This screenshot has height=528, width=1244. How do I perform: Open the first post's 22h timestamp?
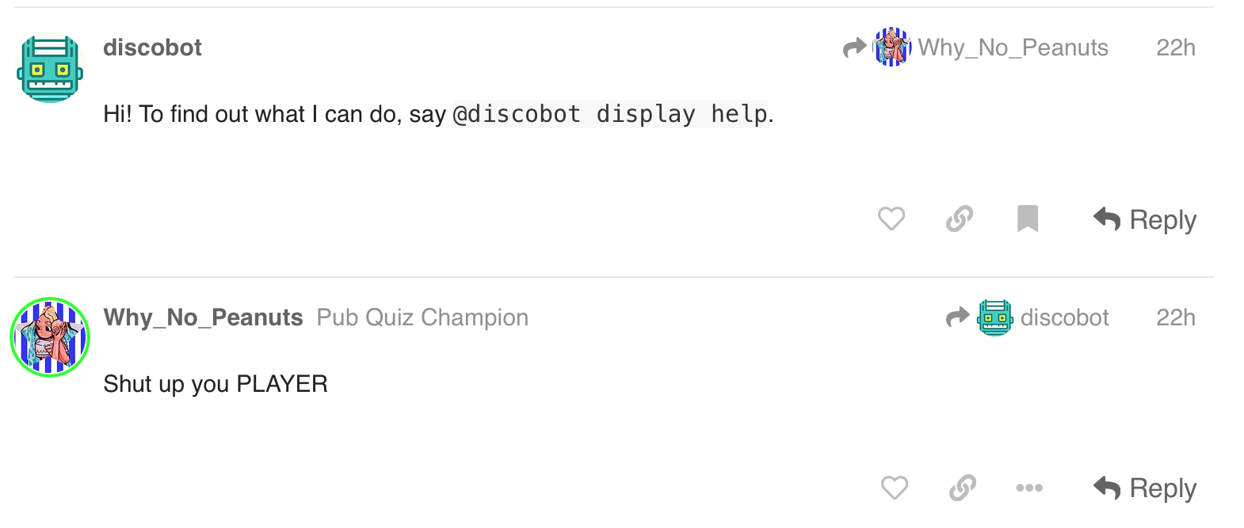click(1176, 47)
